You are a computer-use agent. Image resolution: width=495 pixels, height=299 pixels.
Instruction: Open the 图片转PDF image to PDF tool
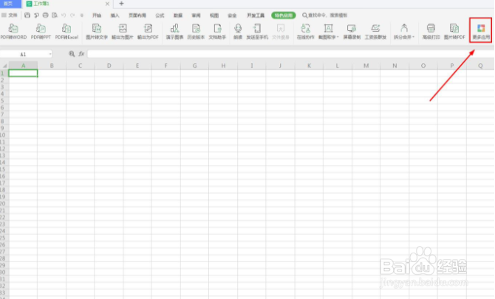454,32
